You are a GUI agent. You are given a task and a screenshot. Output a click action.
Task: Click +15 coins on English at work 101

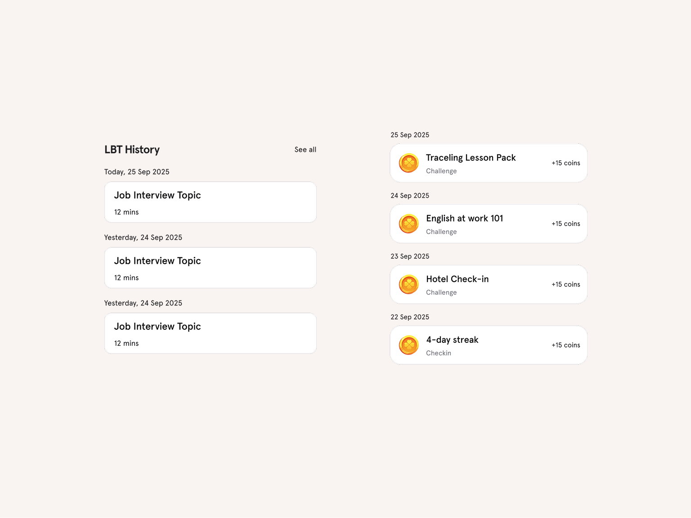565,224
